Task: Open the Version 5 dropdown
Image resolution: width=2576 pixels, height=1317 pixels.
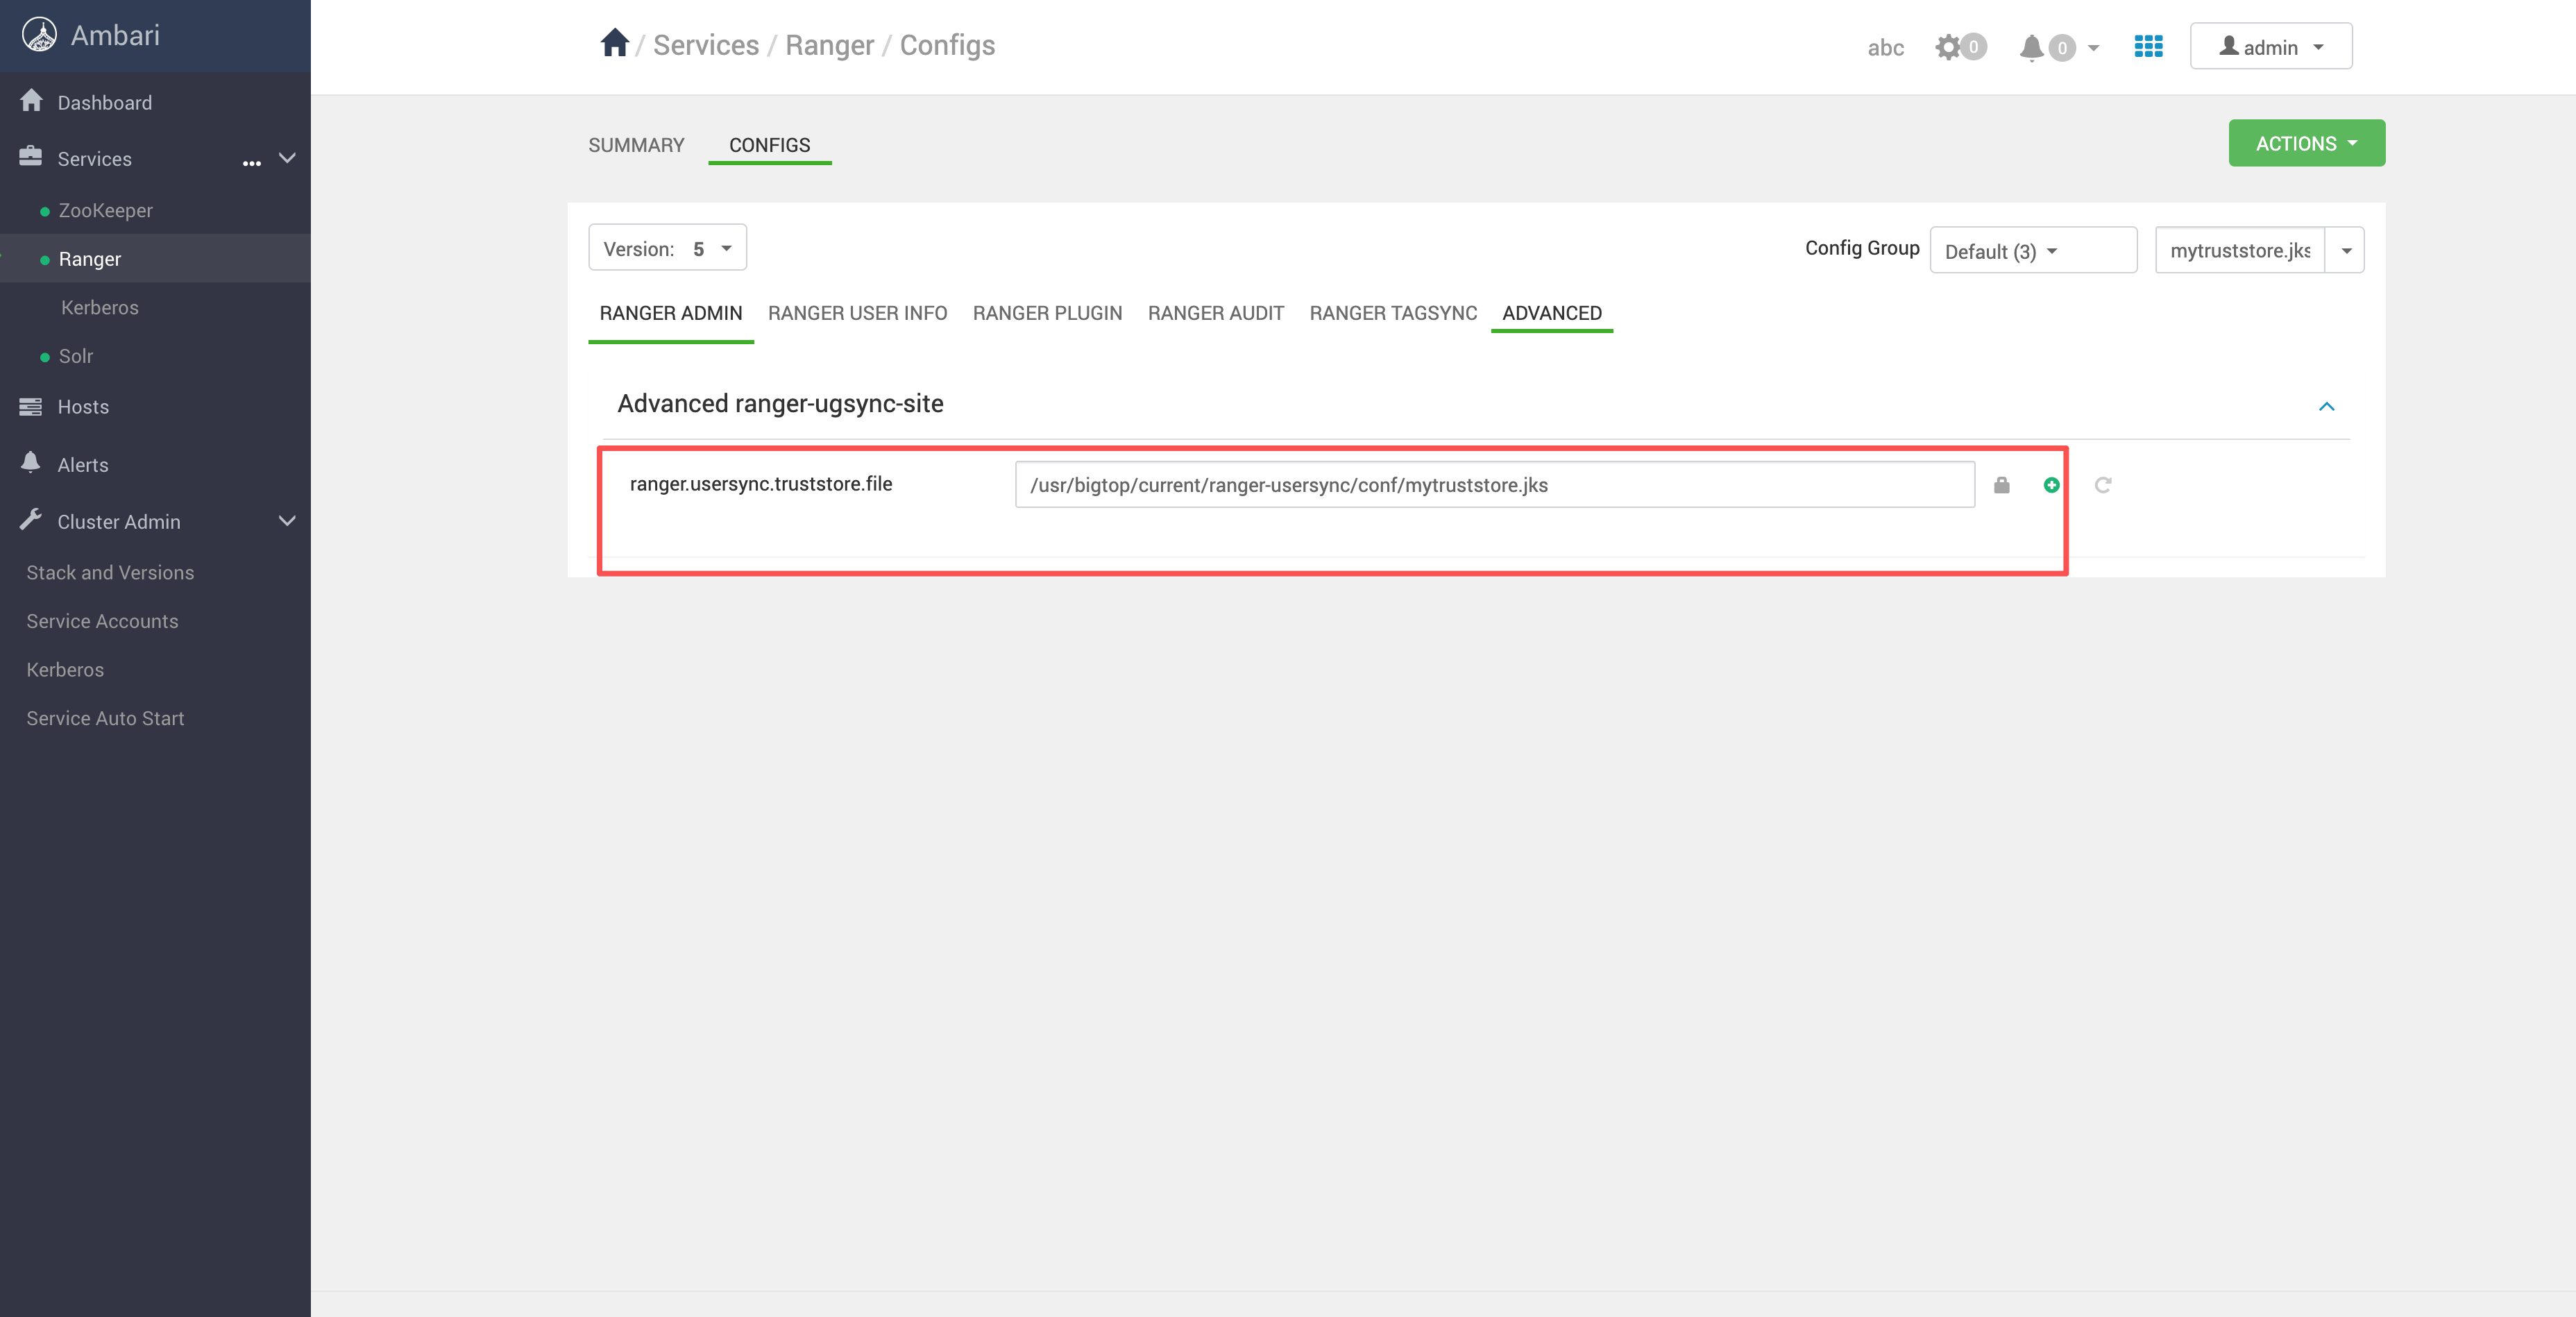Action: pos(667,248)
